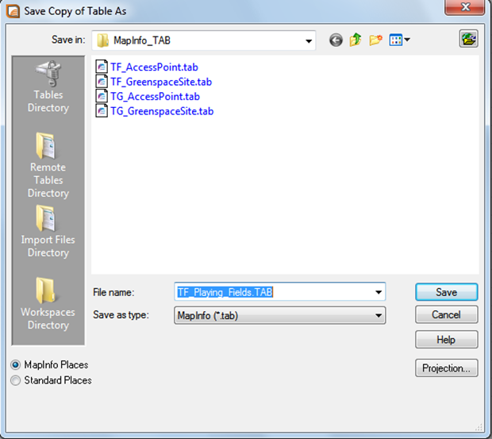Open the Import Files Directory place
The height and width of the screenshot is (439, 492).
point(48,231)
